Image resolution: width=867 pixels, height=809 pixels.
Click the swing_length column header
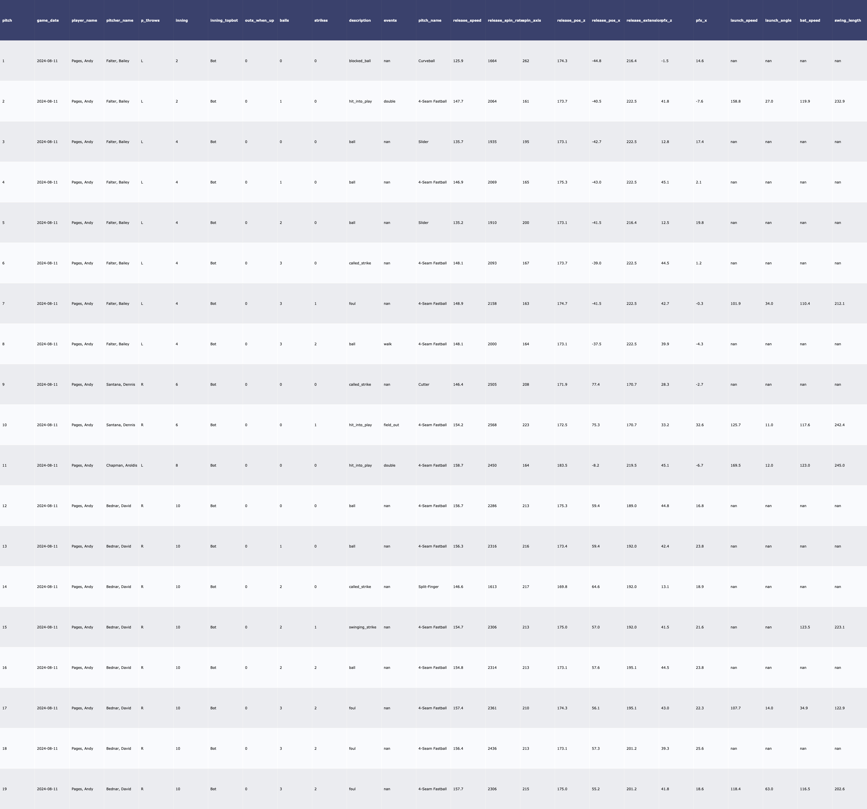click(847, 21)
